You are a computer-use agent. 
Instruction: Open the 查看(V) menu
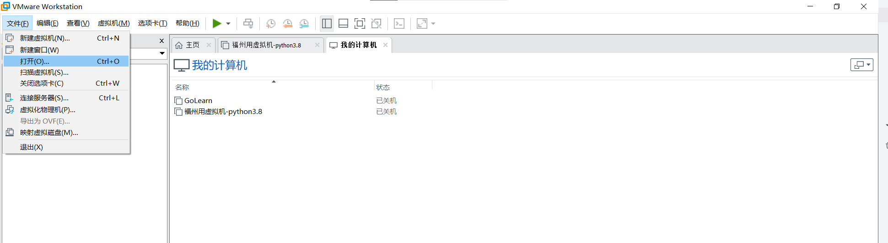coord(78,23)
